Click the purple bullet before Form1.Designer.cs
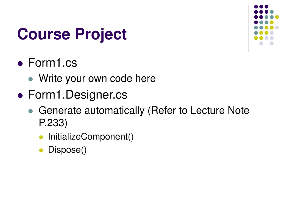 click(x=20, y=96)
